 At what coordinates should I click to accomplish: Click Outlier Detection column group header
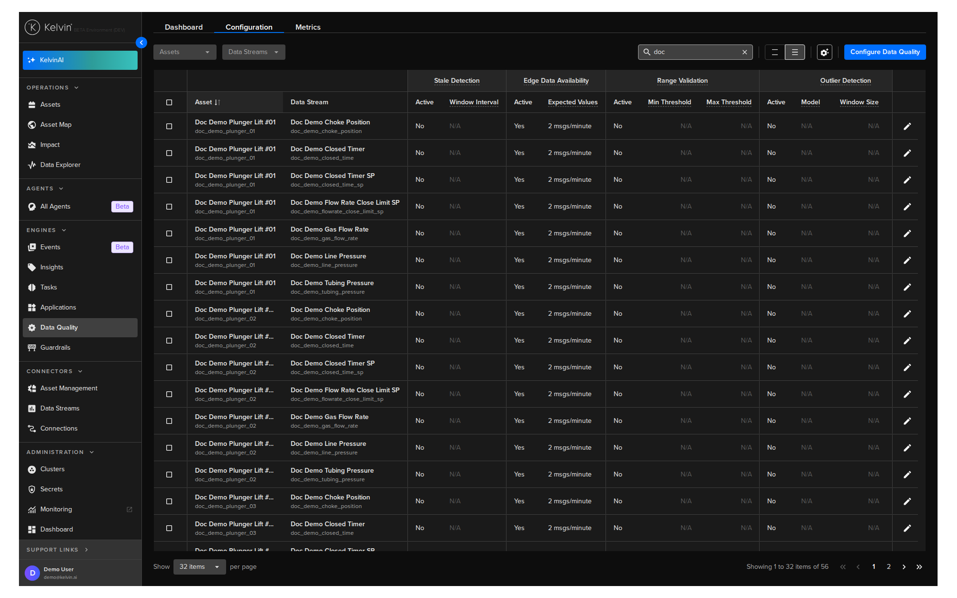pyautogui.click(x=845, y=81)
